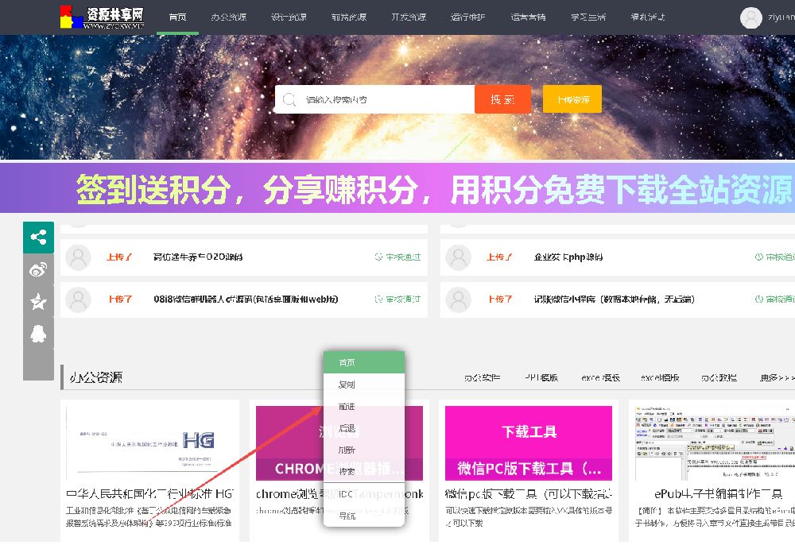This screenshot has height=545, width=795.
Task: Toggle the eye preview icon in the sidebar
Action: (x=38, y=269)
